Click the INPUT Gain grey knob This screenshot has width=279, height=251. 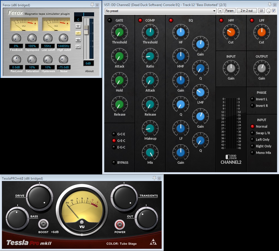tap(231, 68)
